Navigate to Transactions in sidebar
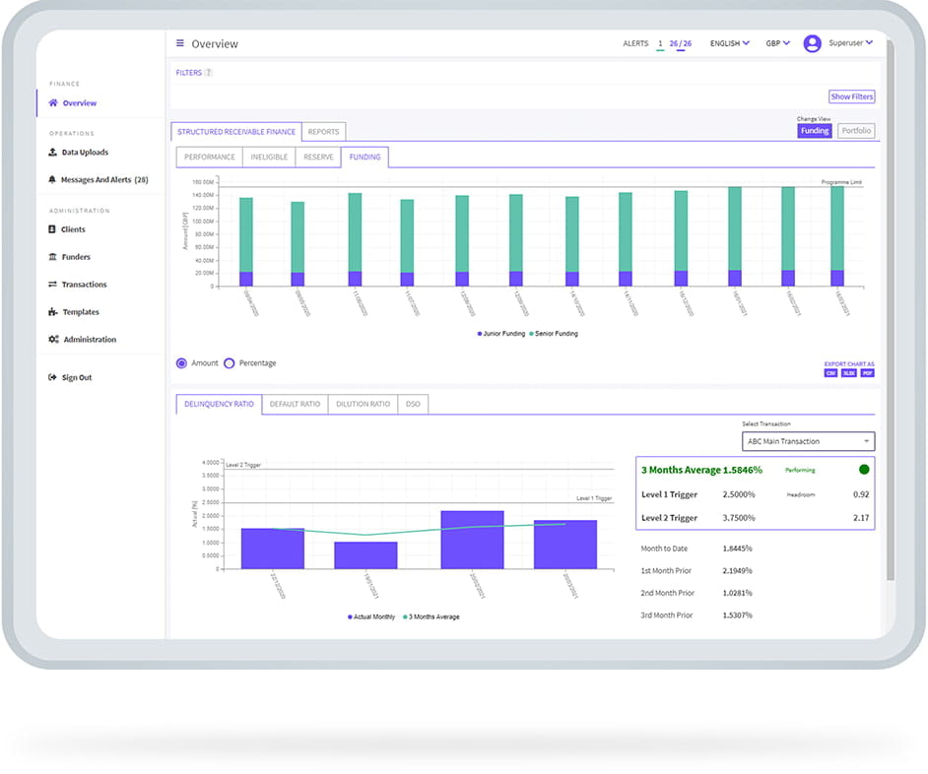Image resolution: width=928 pixels, height=774 pixels. [84, 284]
